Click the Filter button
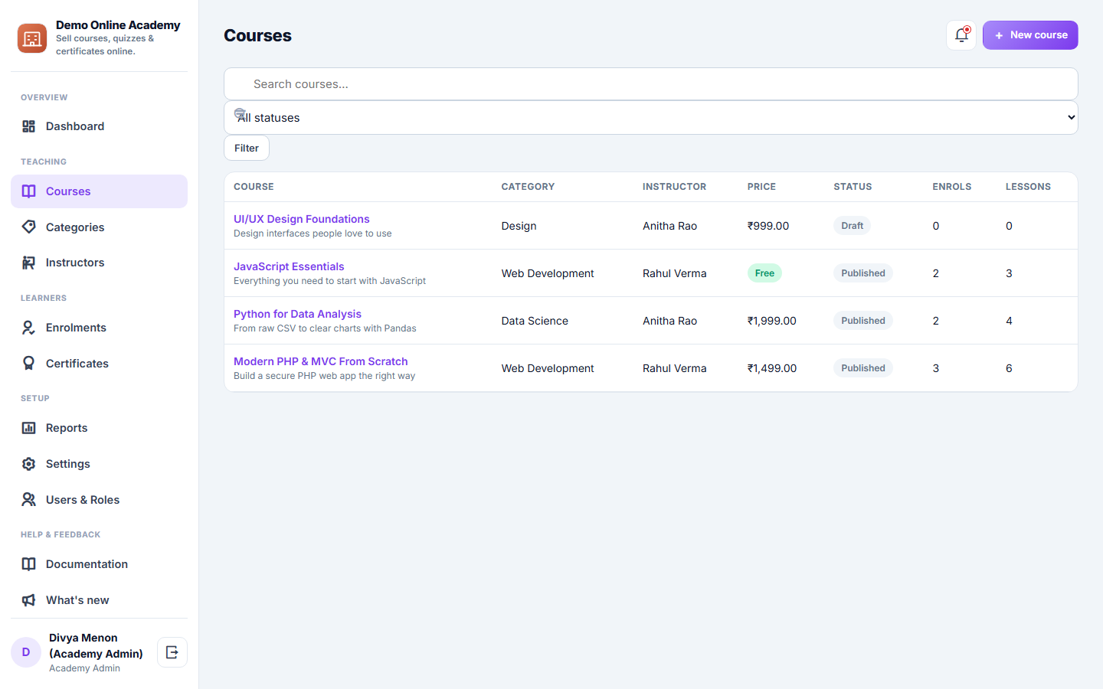 [247, 148]
